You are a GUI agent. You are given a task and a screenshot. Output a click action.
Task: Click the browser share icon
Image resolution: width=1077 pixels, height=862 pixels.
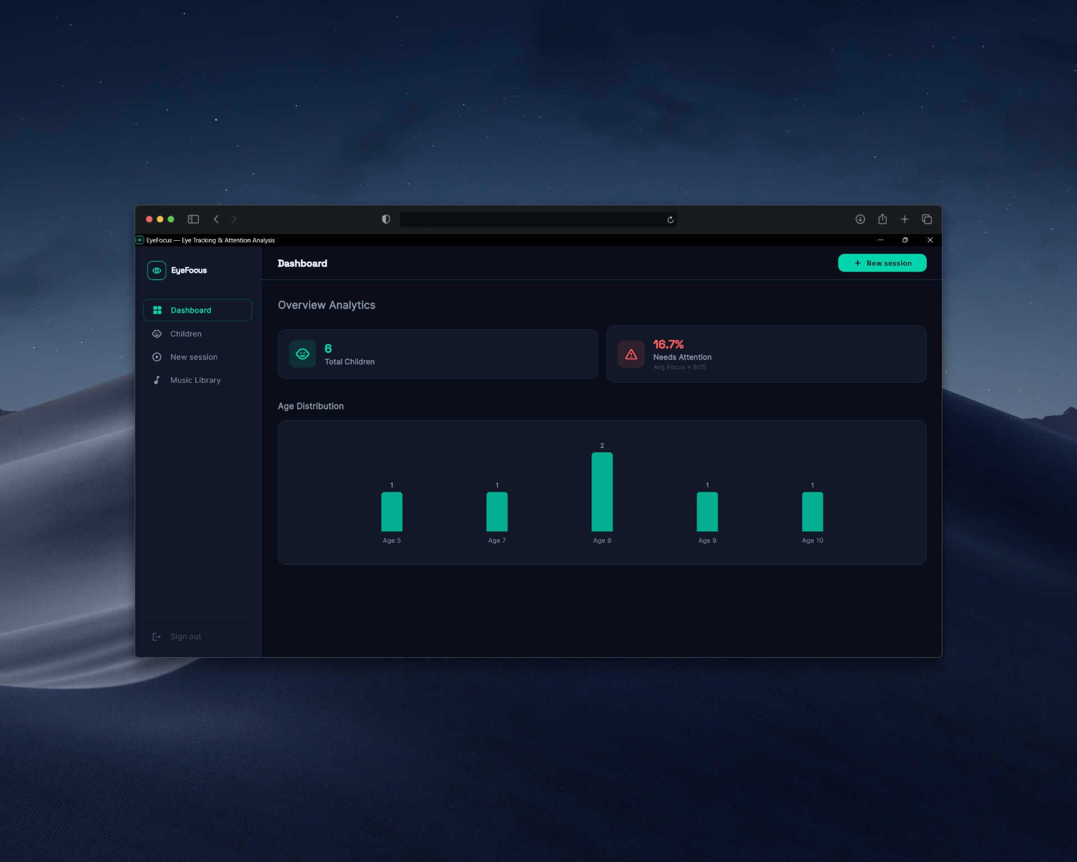pyautogui.click(x=882, y=219)
